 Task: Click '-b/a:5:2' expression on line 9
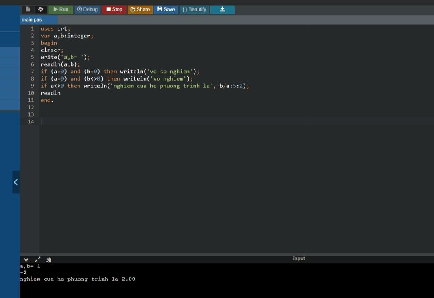pos(229,86)
